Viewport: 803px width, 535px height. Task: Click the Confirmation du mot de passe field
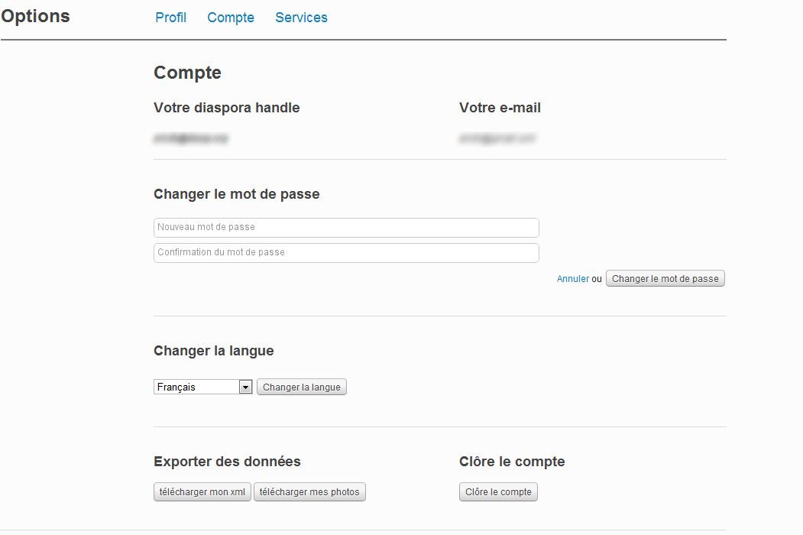click(345, 253)
